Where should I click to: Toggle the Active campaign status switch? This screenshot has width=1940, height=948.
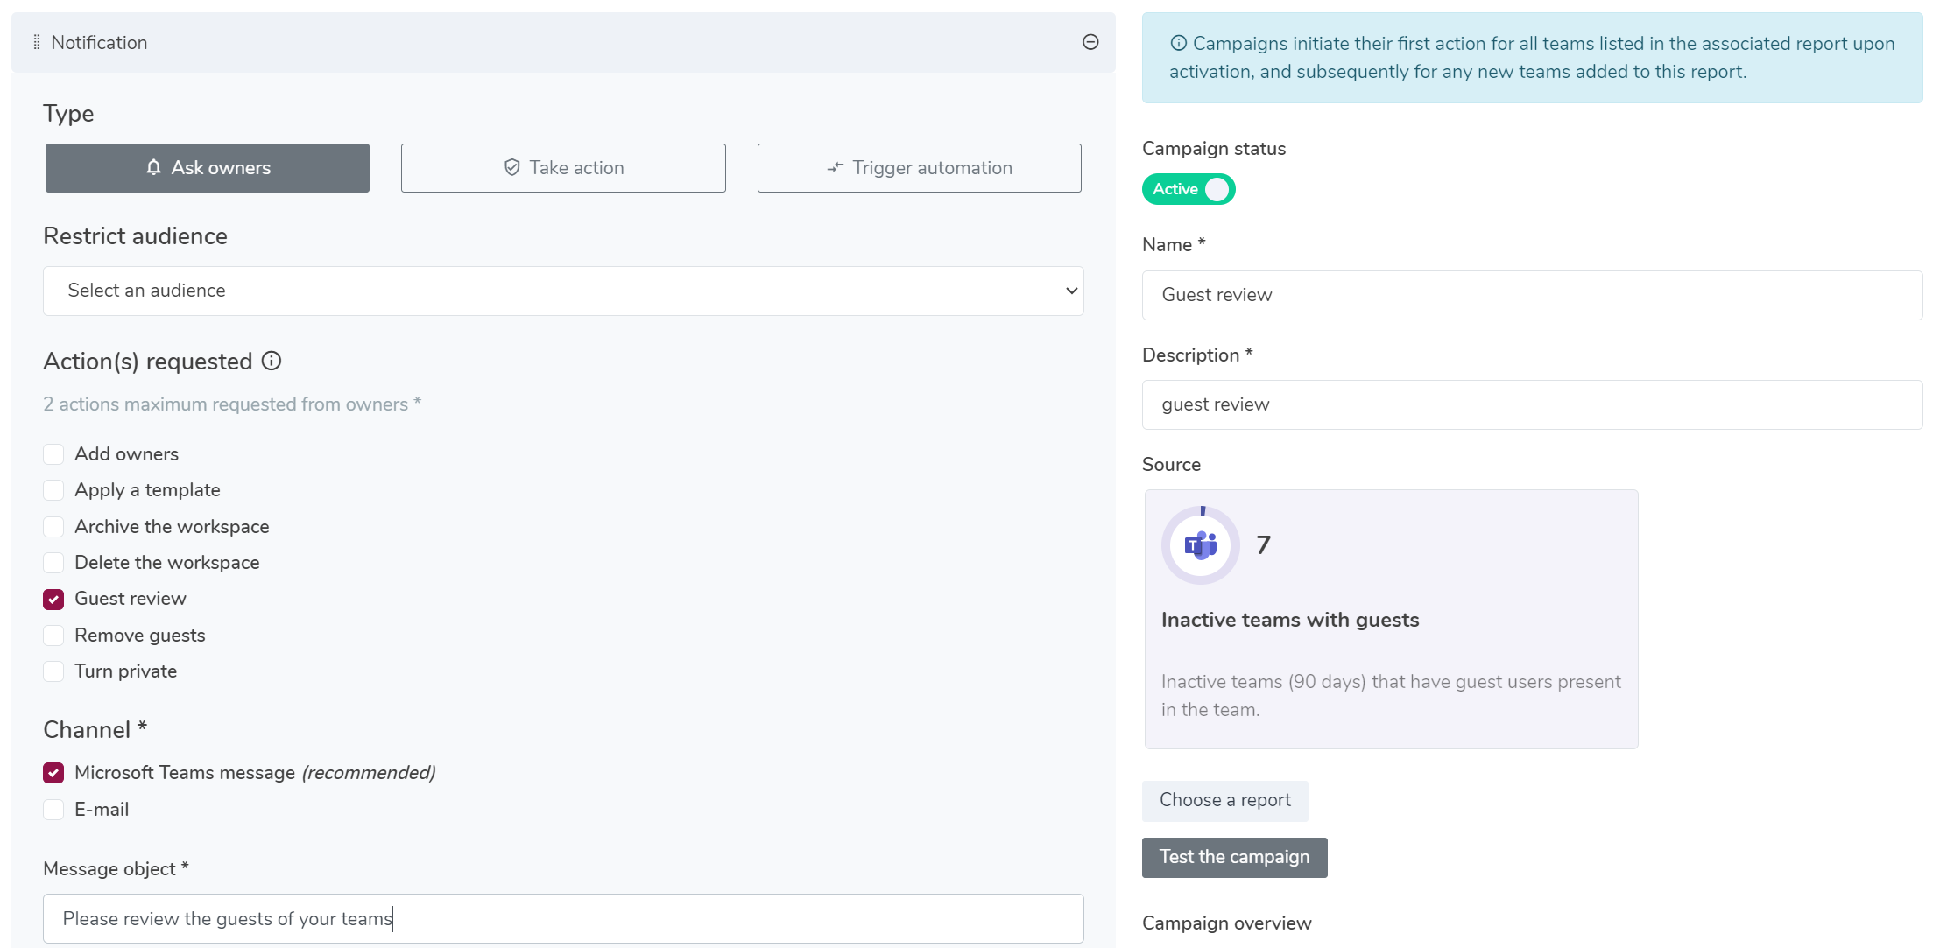point(1189,189)
